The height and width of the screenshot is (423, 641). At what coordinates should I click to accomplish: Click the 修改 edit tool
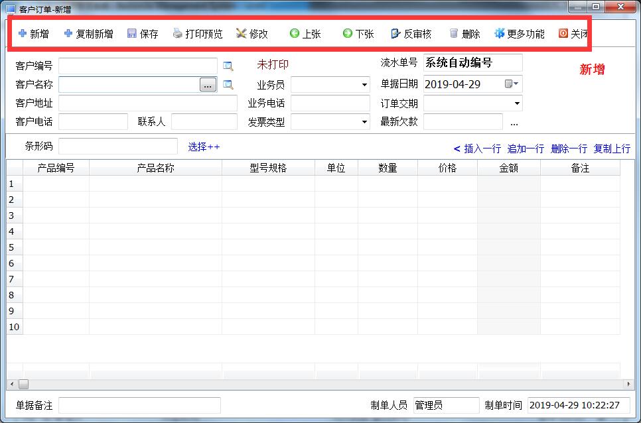pos(252,34)
